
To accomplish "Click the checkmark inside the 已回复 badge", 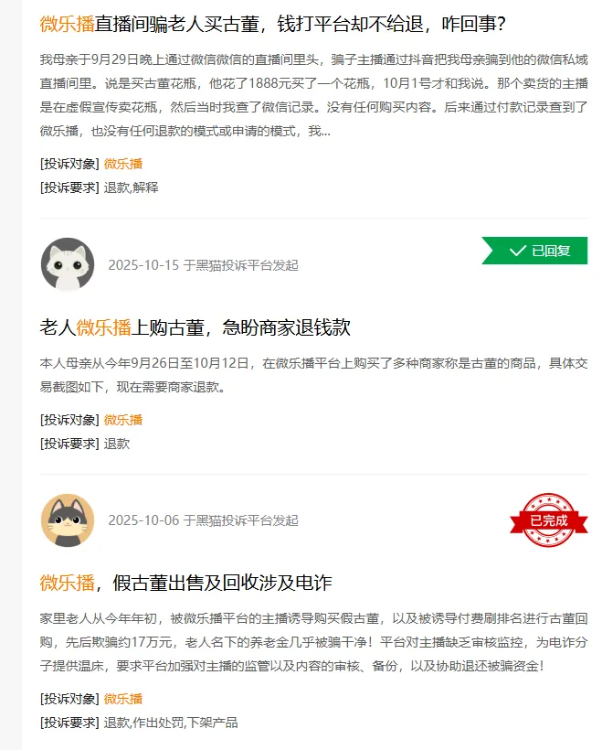I will (517, 251).
